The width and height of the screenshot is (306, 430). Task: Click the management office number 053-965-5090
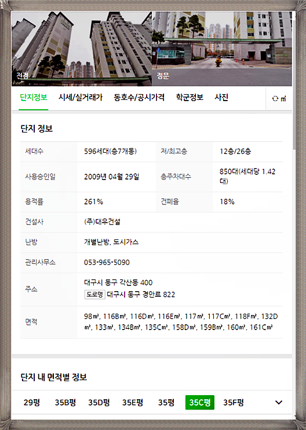click(x=107, y=263)
